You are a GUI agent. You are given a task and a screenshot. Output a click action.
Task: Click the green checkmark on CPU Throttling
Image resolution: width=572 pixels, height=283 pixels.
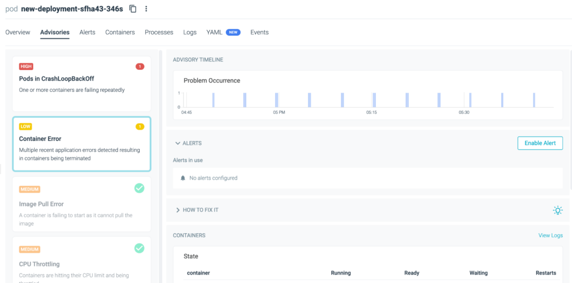click(139, 248)
